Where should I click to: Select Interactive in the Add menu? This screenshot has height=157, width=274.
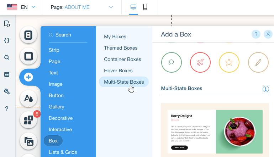pos(60,129)
